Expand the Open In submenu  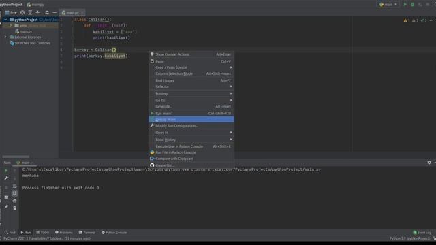coord(191,133)
